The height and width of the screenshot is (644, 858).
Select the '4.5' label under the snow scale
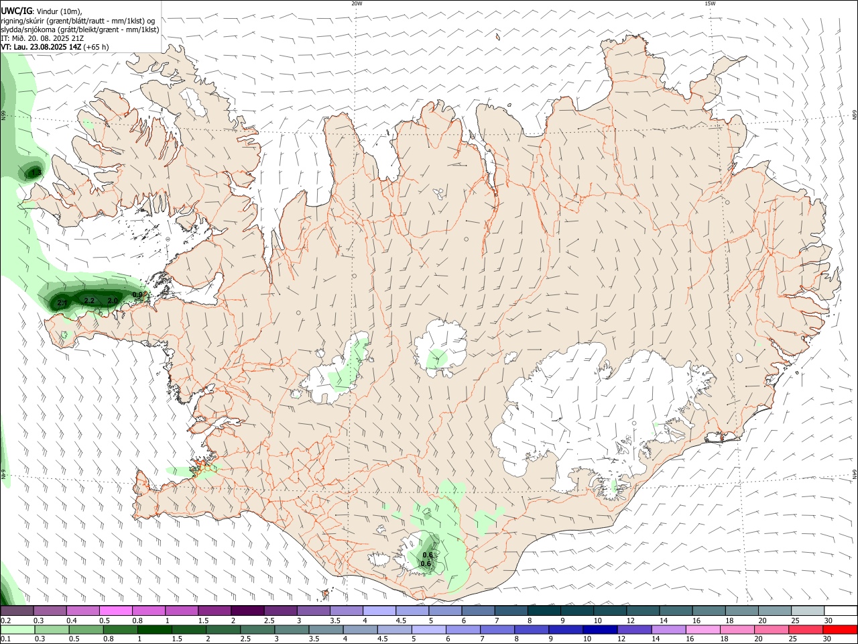click(x=400, y=621)
